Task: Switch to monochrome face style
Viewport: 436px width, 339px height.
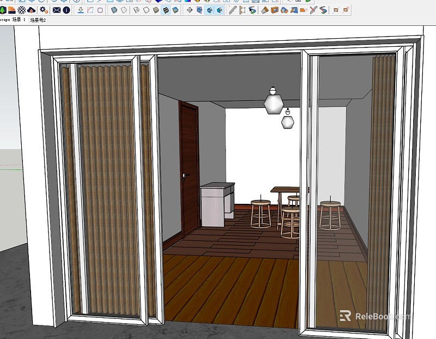Action: click(175, 10)
